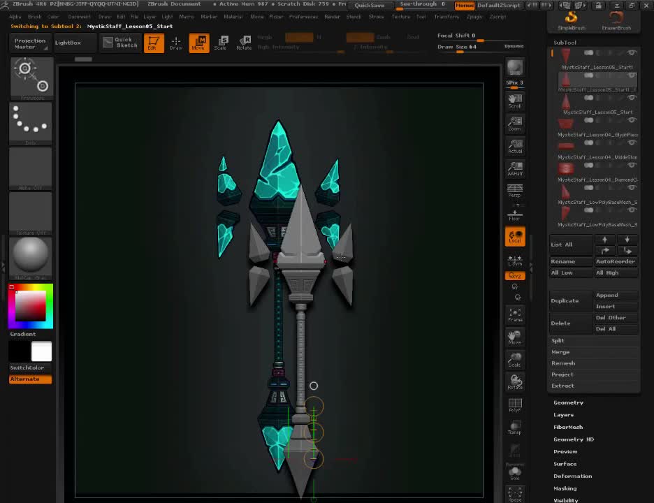Toggle PolyF polyframe display
654x503 pixels.
[x=515, y=405]
